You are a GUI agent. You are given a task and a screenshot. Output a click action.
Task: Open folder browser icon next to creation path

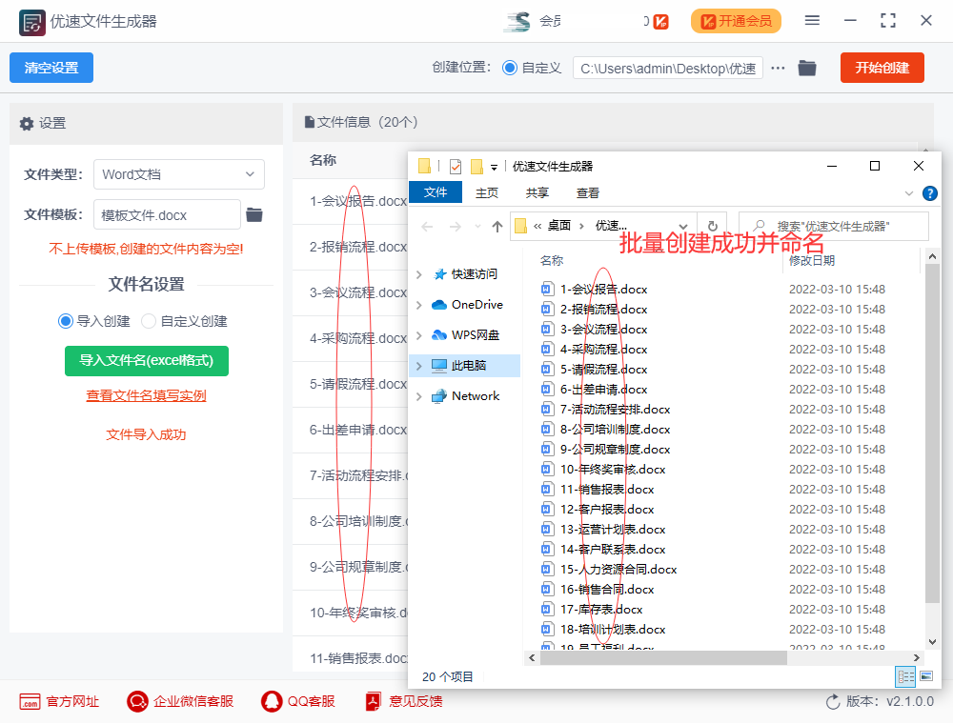(807, 68)
